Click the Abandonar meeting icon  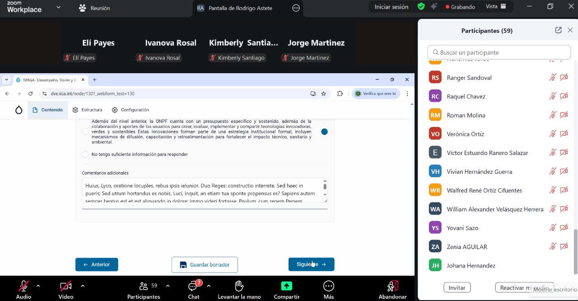[x=392, y=286]
